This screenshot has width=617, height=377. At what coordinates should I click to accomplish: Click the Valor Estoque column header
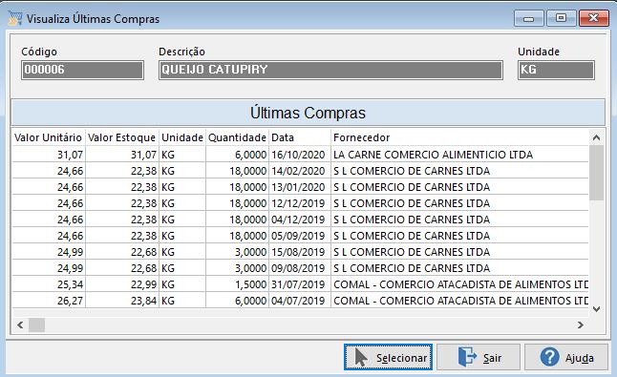coord(122,137)
